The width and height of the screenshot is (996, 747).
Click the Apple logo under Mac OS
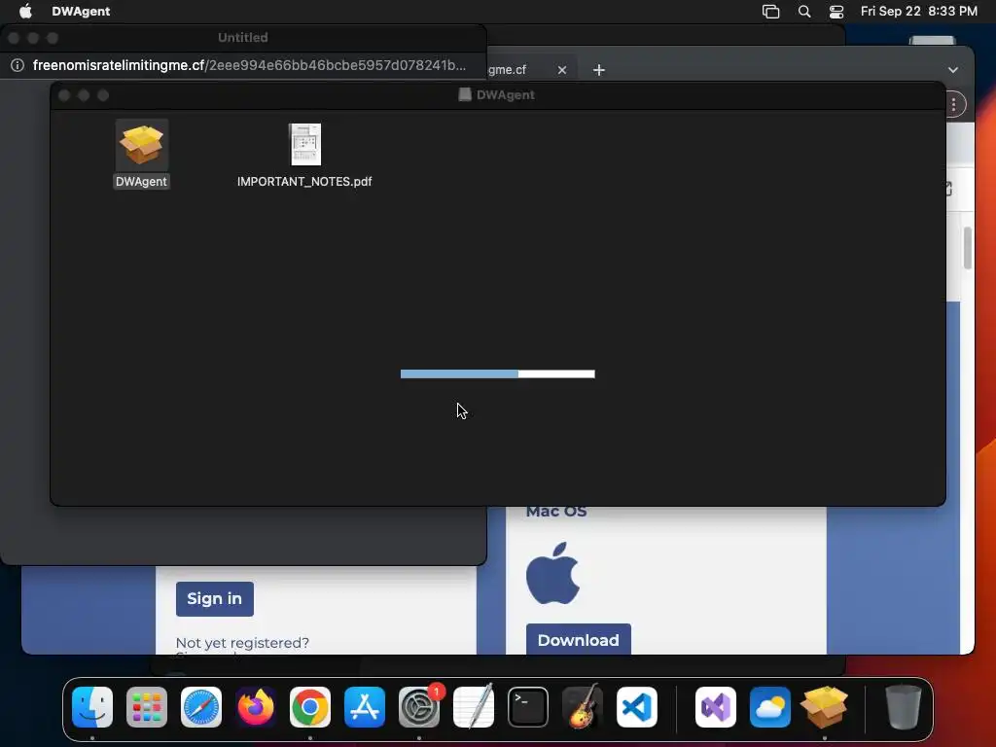[x=552, y=573]
